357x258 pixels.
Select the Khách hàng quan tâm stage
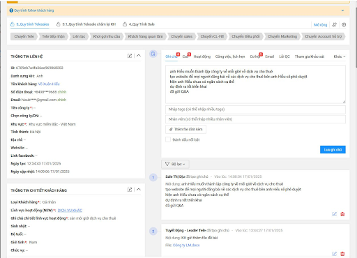pos(146,36)
